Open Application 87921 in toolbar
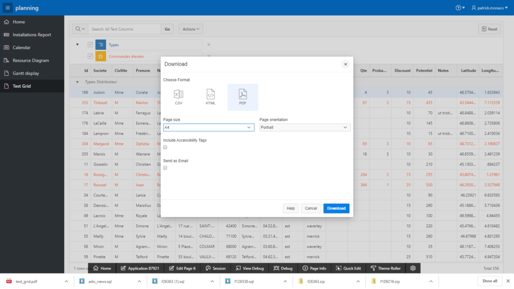Screen dimensions: 514x289 tap(140, 268)
